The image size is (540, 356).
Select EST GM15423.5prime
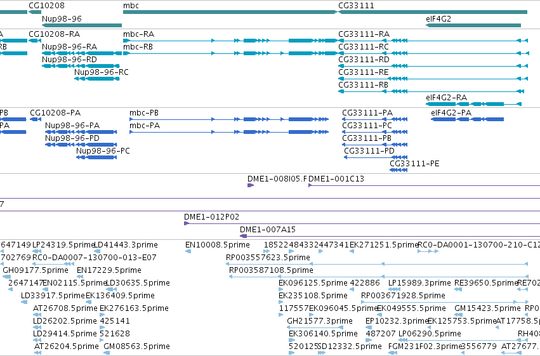[459, 315]
